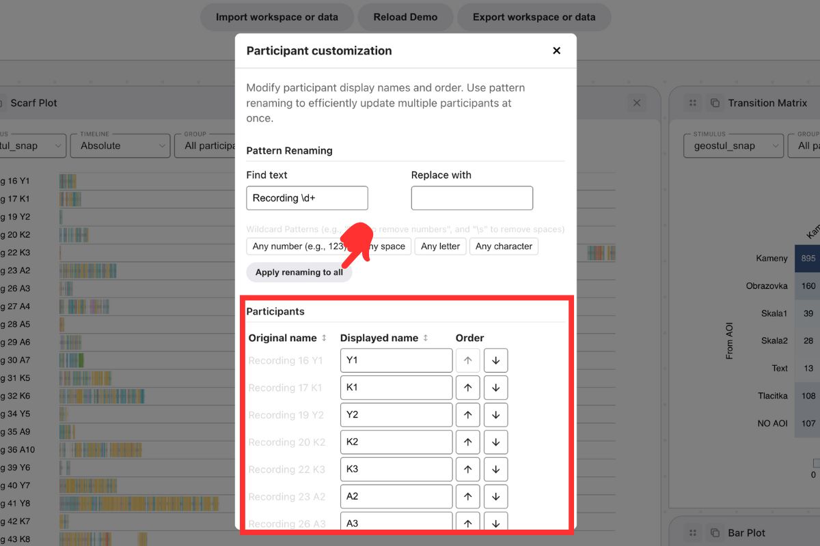Edit the displayed name field for K3
Screen dimensions: 820x546
point(396,469)
